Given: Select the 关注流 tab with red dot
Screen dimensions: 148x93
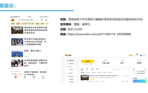Looking at the screenshot, I should click(x=25, y=24).
